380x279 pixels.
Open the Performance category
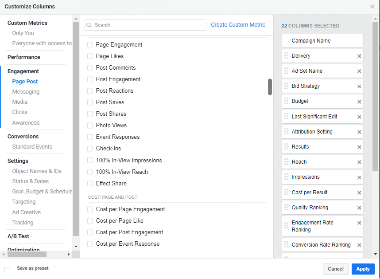tap(24, 57)
